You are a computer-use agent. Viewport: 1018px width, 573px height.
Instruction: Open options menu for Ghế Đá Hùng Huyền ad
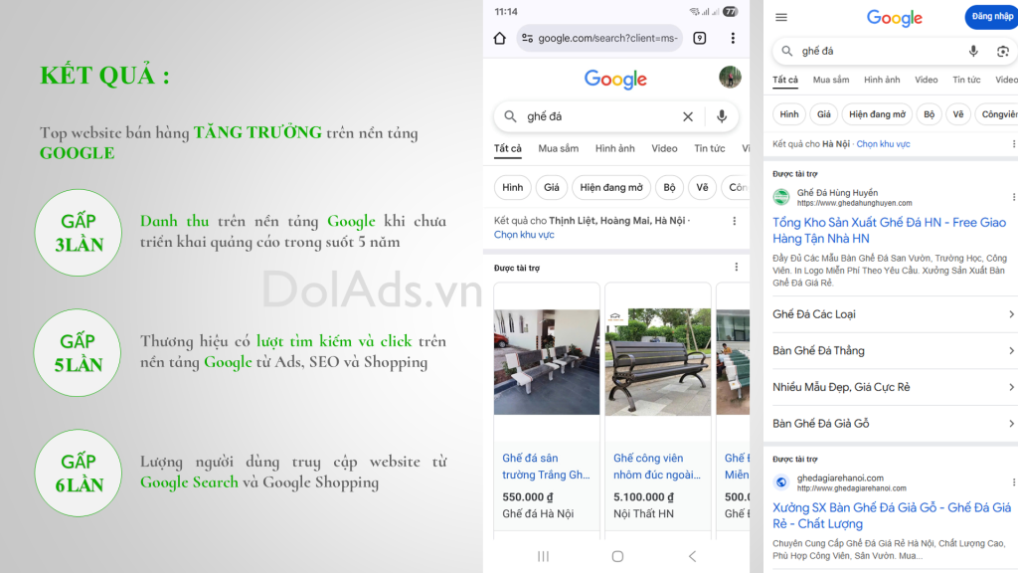click(x=1013, y=197)
